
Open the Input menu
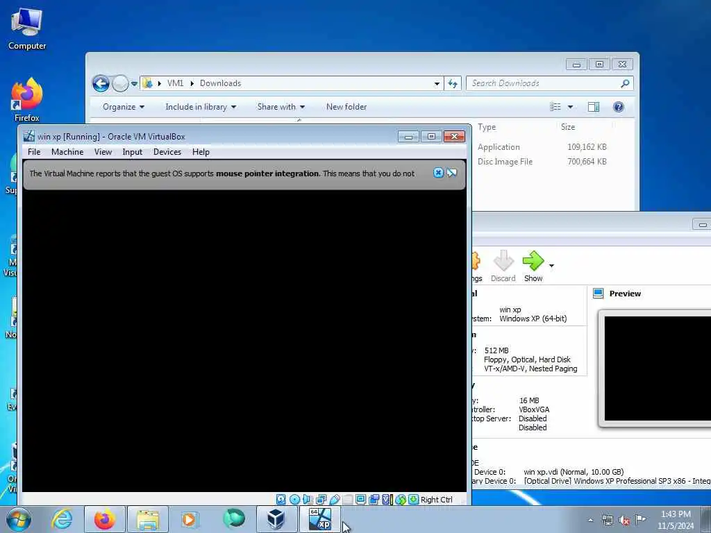pyautogui.click(x=133, y=152)
